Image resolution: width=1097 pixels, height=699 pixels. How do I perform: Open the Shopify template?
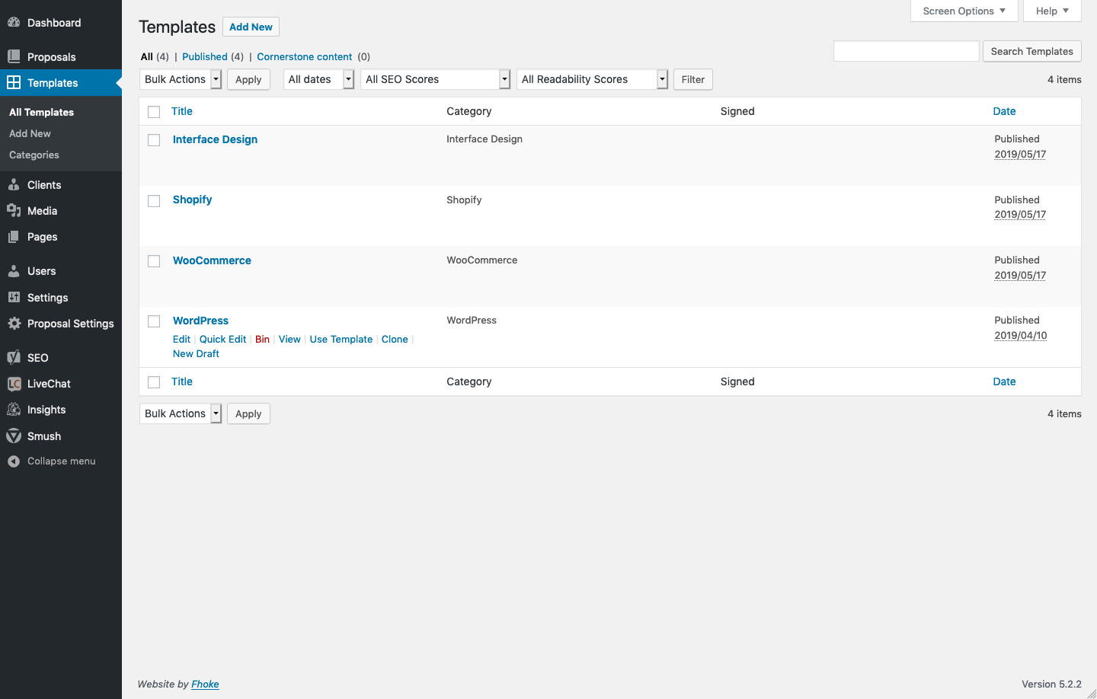point(192,199)
